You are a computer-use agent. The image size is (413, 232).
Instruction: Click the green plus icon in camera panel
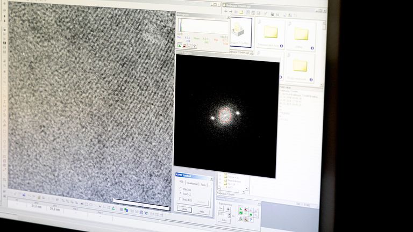pos(246,214)
